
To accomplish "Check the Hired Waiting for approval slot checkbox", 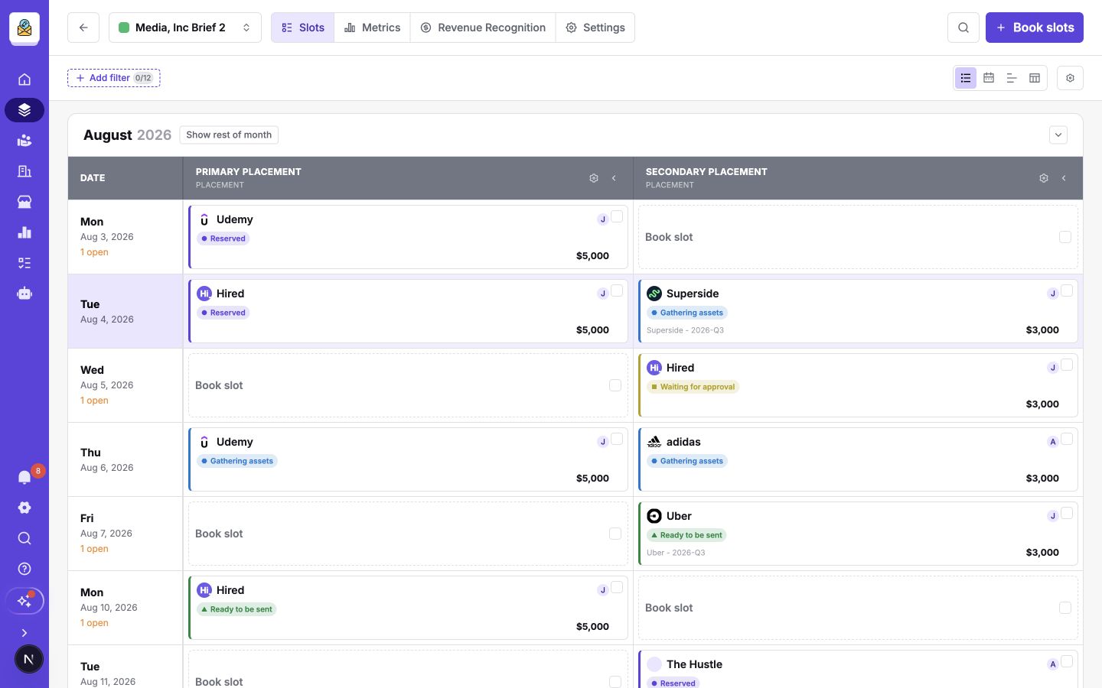I will point(1067,365).
